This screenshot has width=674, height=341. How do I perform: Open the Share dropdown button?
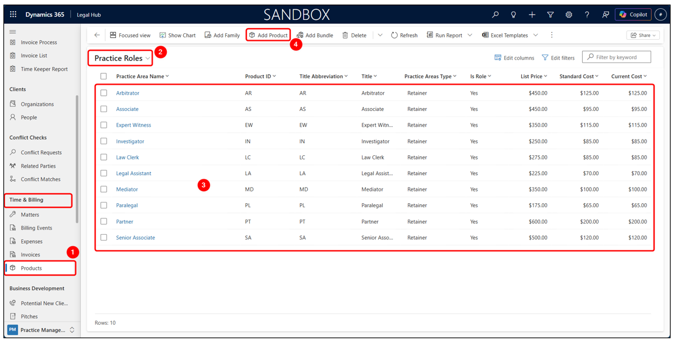pos(642,35)
